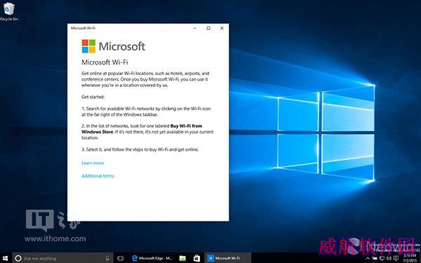Activate the Cortana microphone icon
The width and height of the screenshot is (421, 263).
click(x=107, y=258)
